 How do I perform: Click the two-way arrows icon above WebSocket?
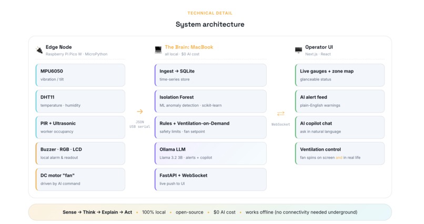(x=281, y=113)
